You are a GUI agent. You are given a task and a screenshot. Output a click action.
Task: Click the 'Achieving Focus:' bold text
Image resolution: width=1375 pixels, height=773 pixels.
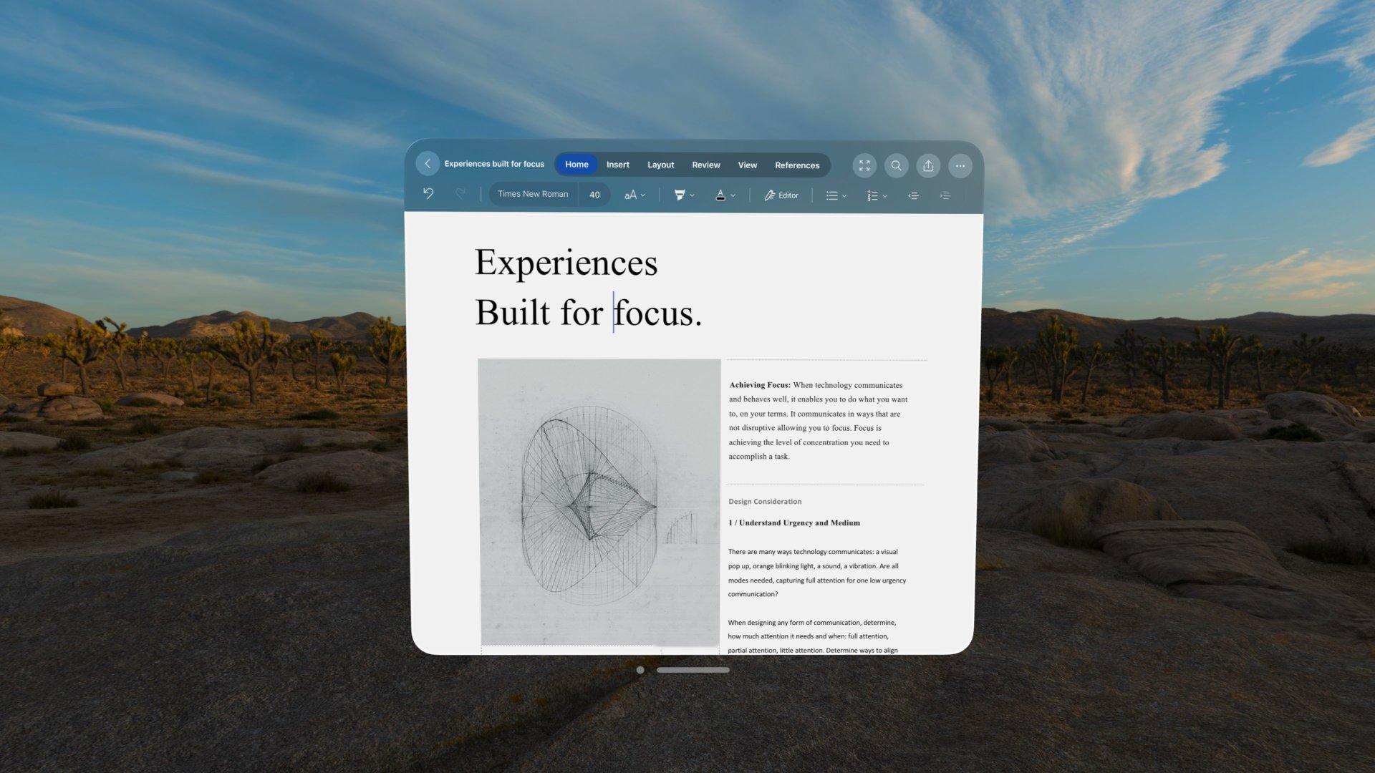[x=760, y=385]
